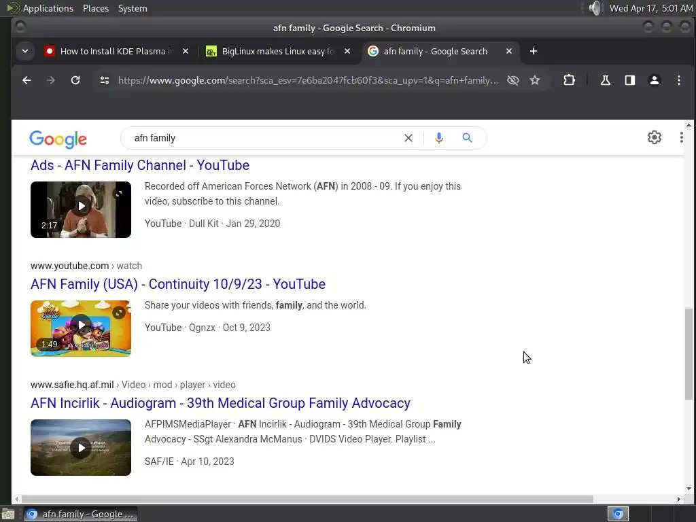Screen dimensions: 696x522
Task: Adjust volume via speaker icon
Action: (595, 8)
